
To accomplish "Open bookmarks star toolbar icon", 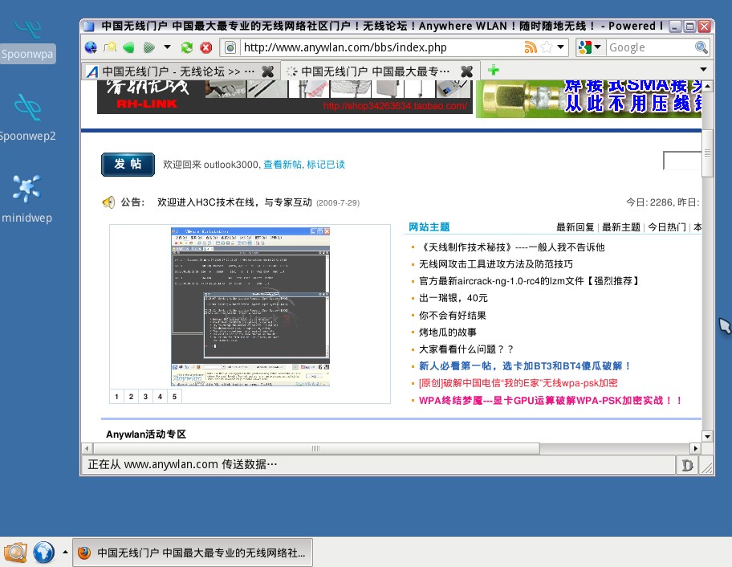I will click(x=110, y=47).
